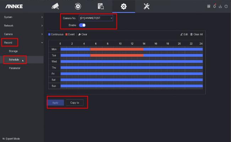Toggle the Enable recording switch

tap(82, 26)
